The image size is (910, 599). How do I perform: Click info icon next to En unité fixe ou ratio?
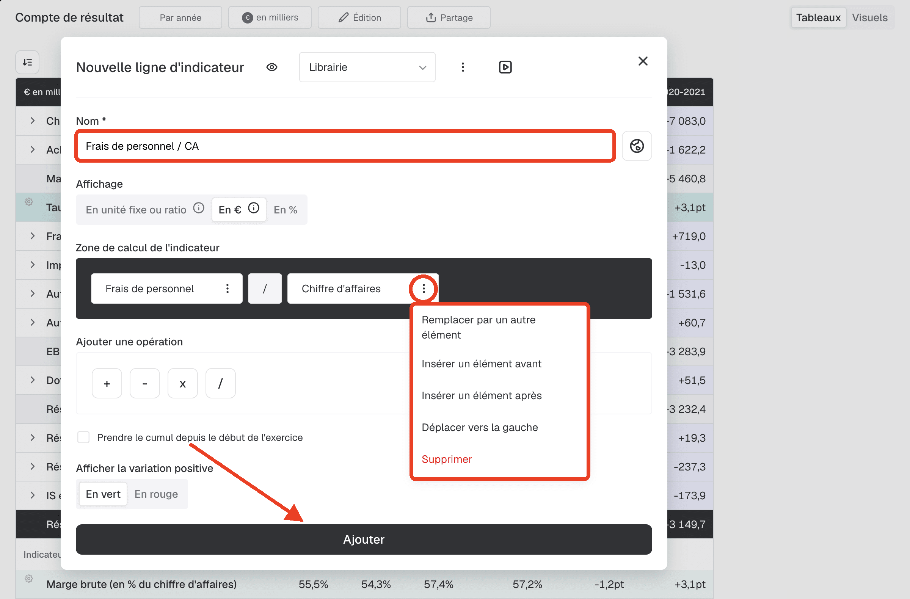(x=198, y=208)
